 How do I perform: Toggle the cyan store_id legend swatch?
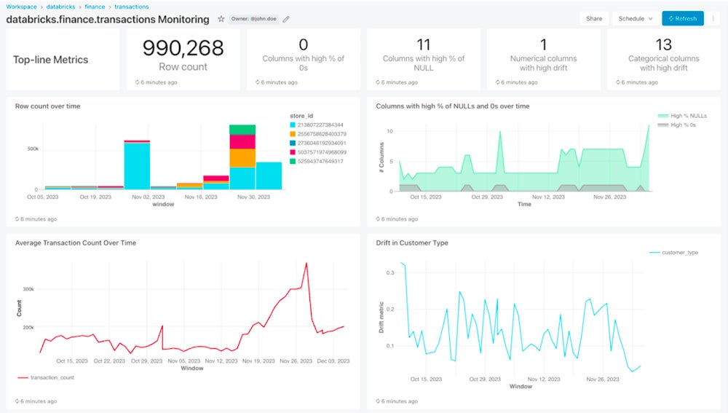click(x=293, y=125)
